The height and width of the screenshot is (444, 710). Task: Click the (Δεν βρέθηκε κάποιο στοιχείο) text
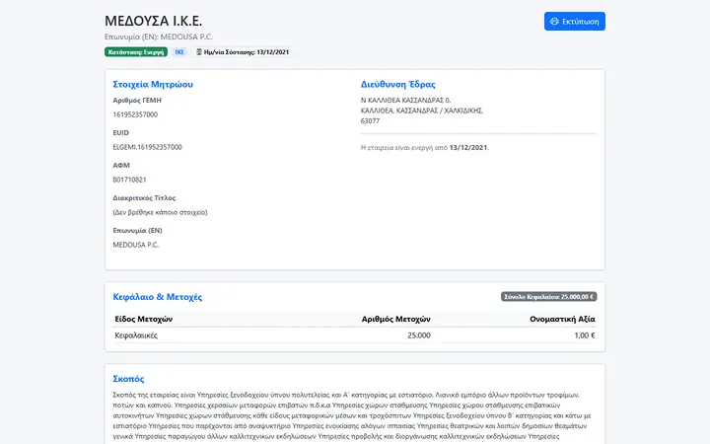160,212
